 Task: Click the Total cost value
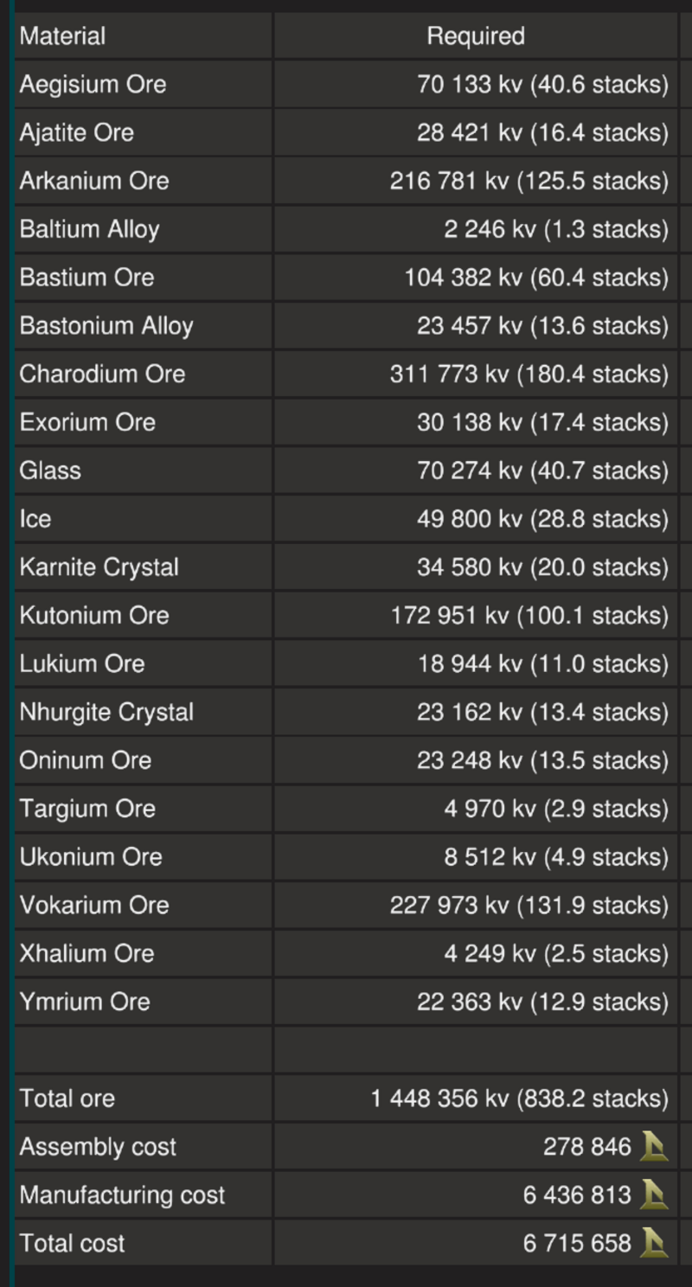pos(577,1244)
